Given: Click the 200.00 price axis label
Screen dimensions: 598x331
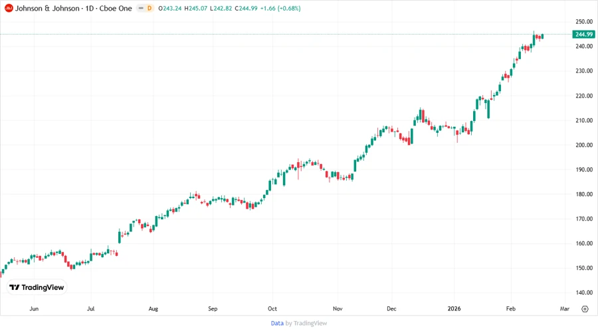Looking at the screenshot, I should click(584, 145).
